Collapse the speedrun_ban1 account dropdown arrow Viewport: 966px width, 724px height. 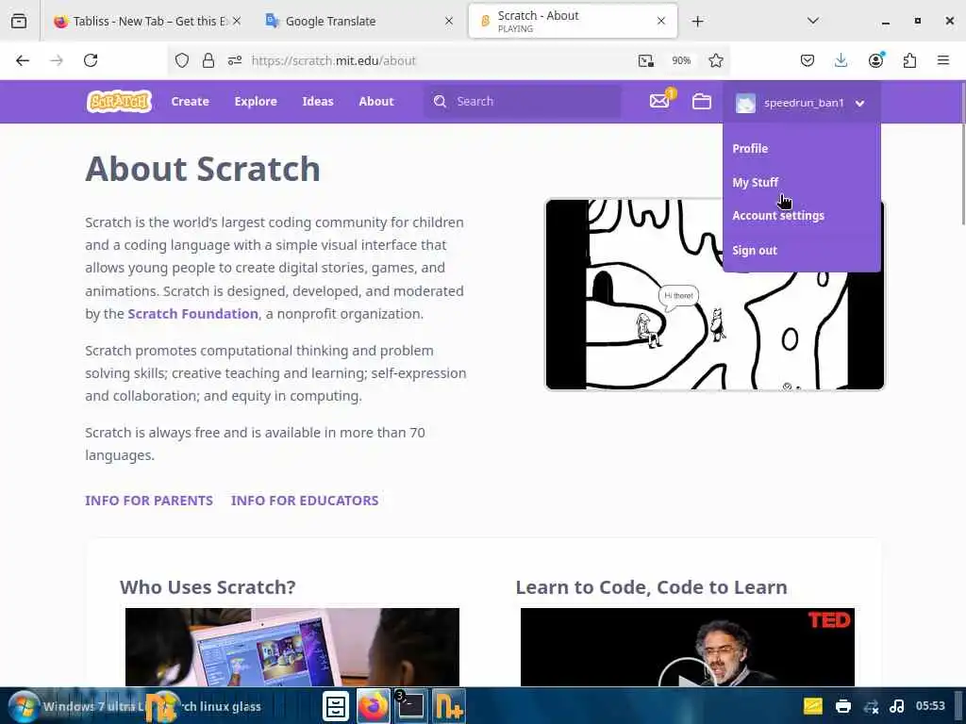(860, 103)
